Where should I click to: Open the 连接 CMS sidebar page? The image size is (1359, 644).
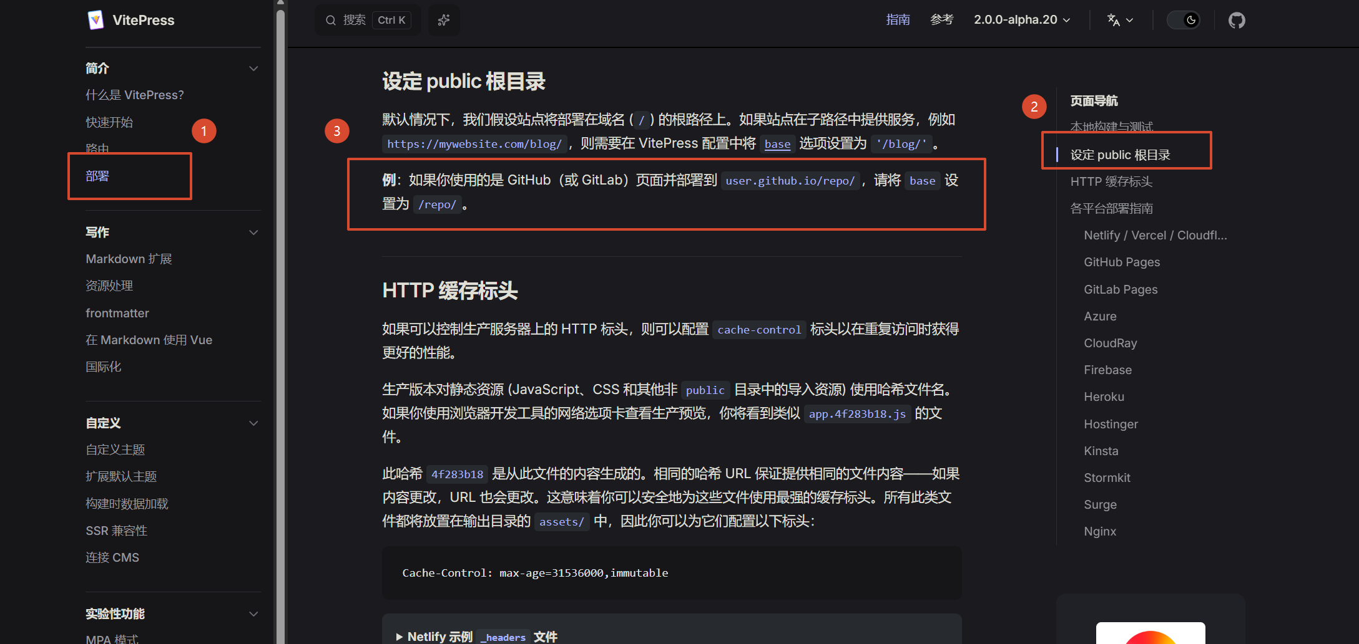click(x=112, y=557)
